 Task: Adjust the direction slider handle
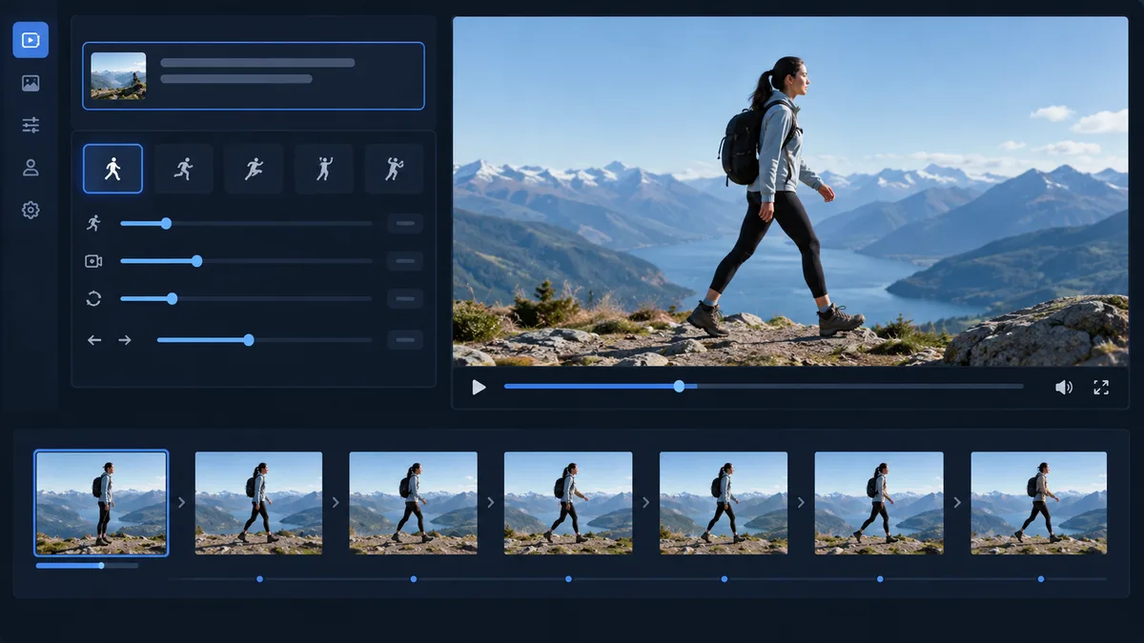tap(249, 339)
